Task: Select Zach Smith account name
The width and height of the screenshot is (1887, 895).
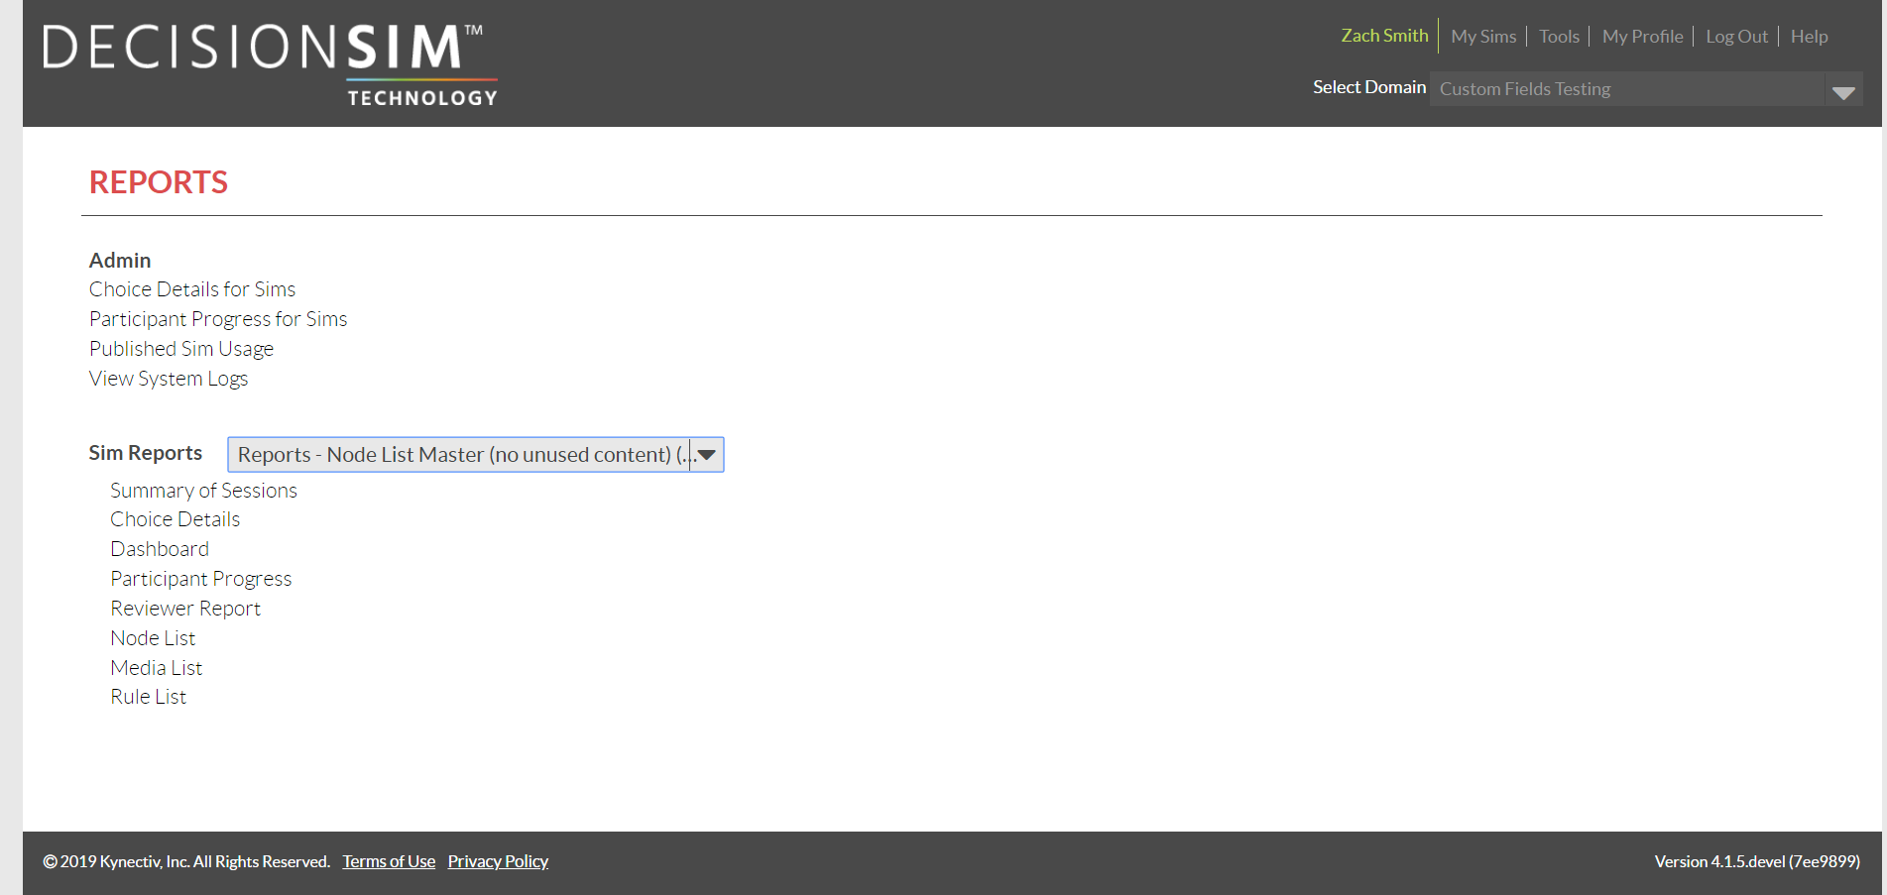Action: [1384, 35]
